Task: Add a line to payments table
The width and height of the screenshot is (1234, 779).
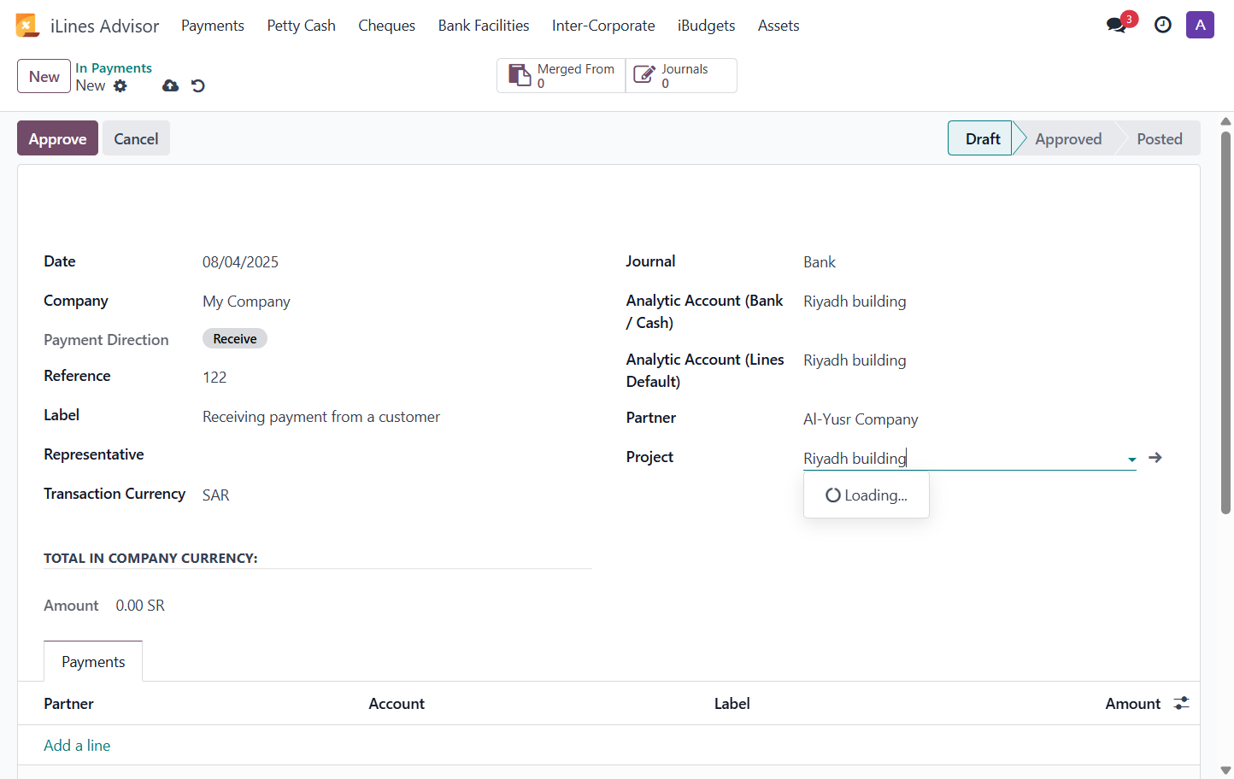Action: 77,745
